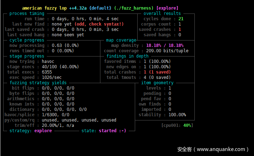254x156 pixels.
Task: Select the map coverage section header
Action: pos(121,40)
